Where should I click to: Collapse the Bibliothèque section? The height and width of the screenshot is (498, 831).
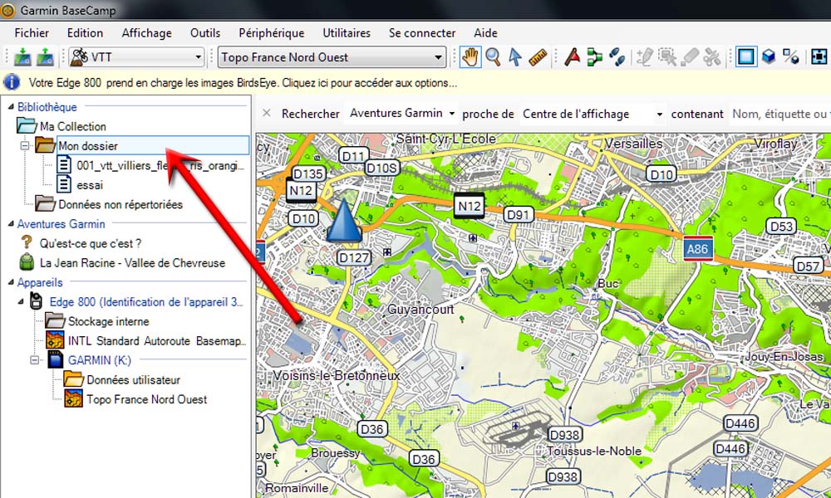(11, 107)
